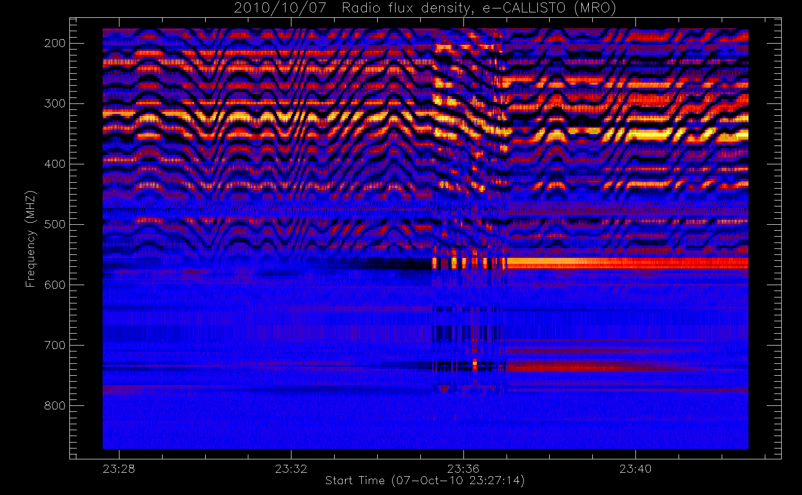Click the 'Frequency (MHZ)' axis label
The width and height of the screenshot is (802, 495).
pos(31,239)
